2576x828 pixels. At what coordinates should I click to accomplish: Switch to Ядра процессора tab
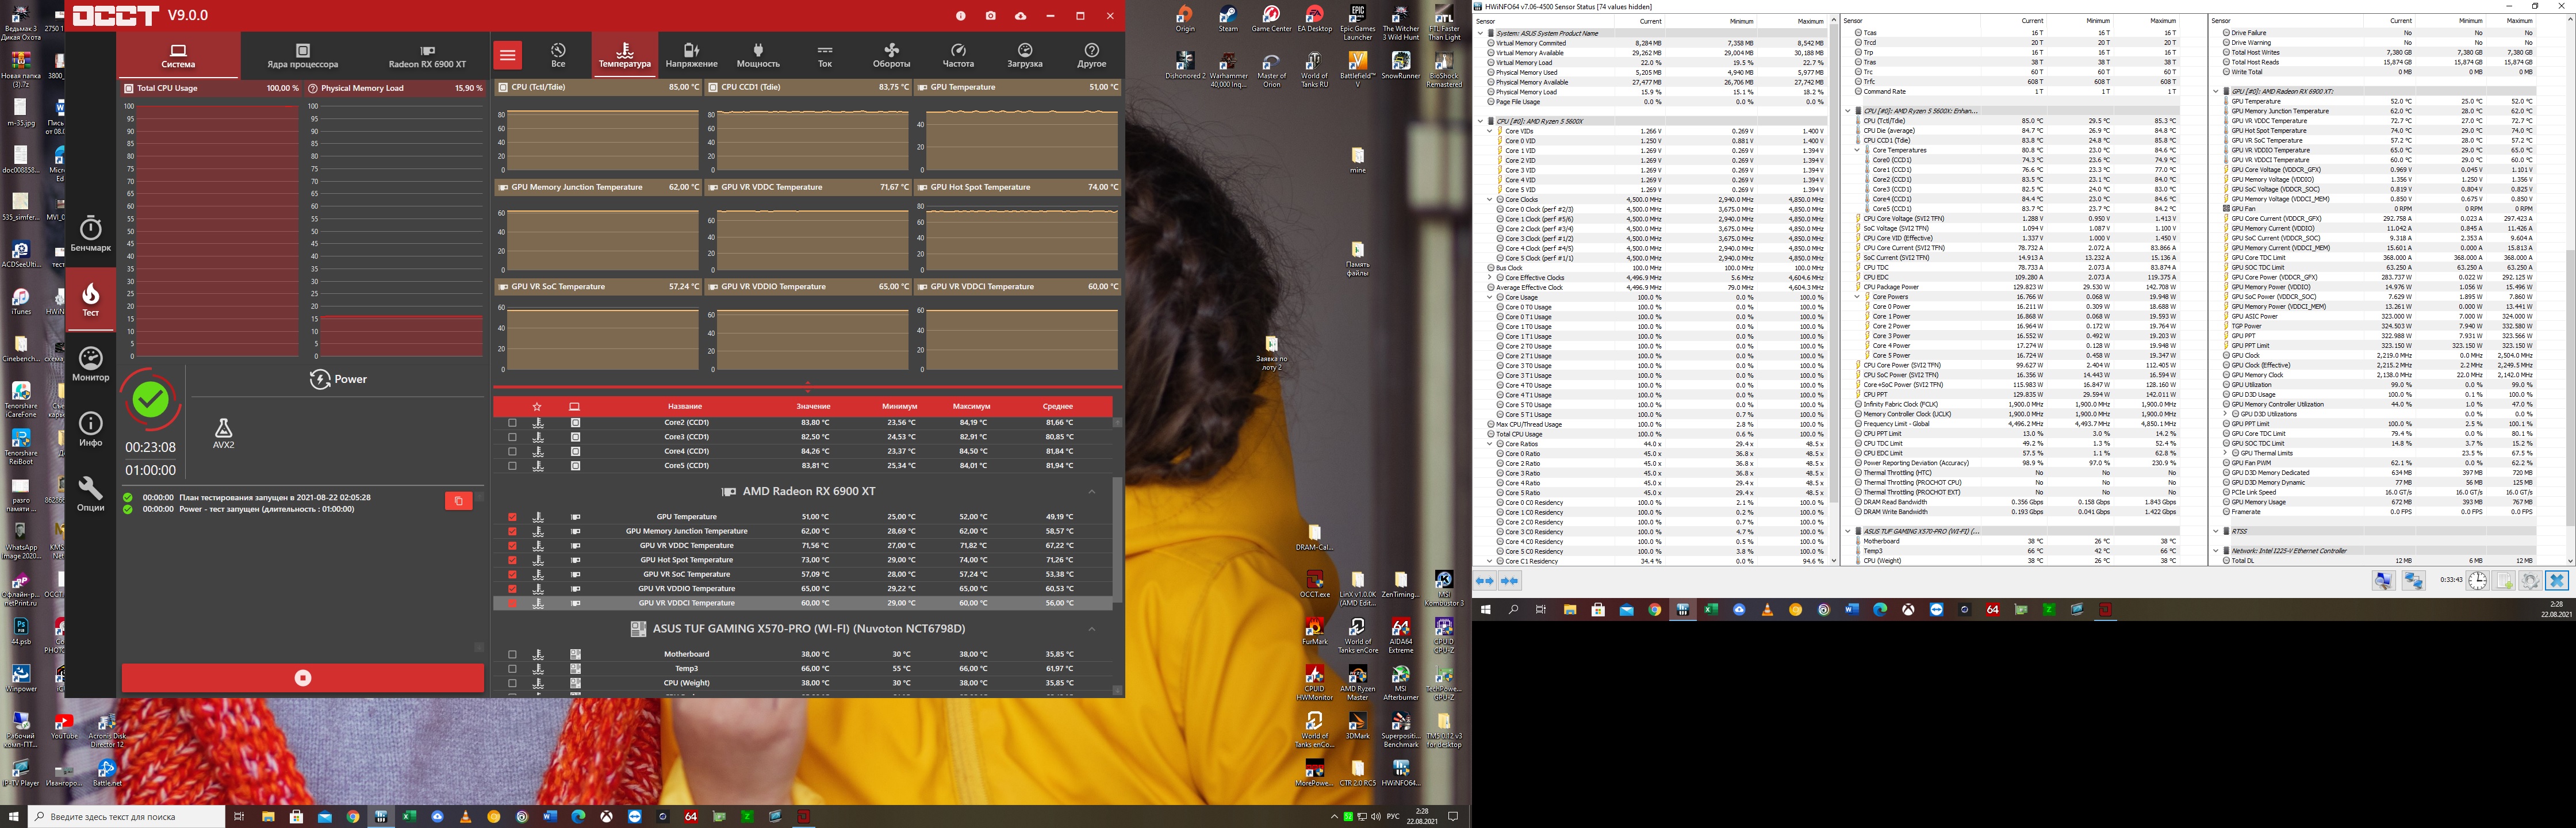(x=302, y=56)
